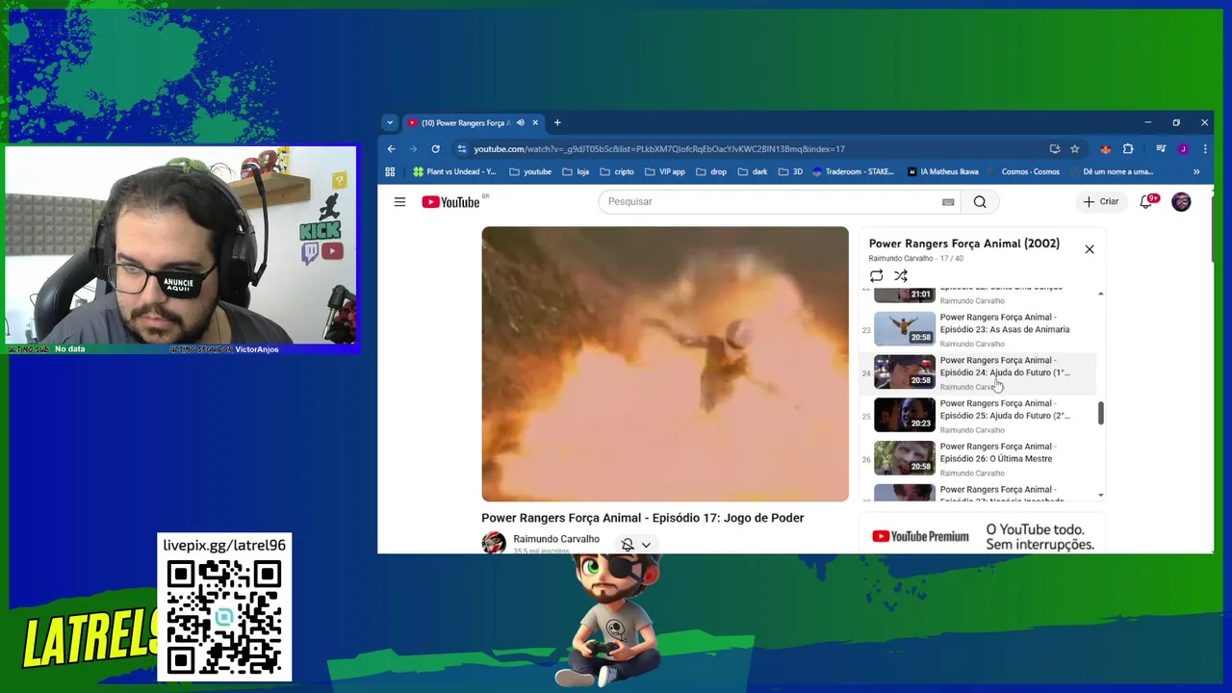This screenshot has height=693, width=1232.
Task: Open the Cosmos - Cosmos bookmark
Action: (1024, 172)
